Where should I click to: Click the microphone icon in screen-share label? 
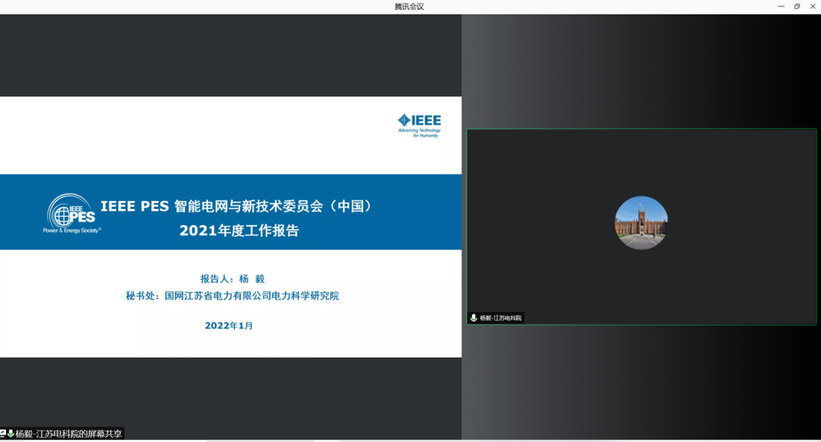point(11,434)
